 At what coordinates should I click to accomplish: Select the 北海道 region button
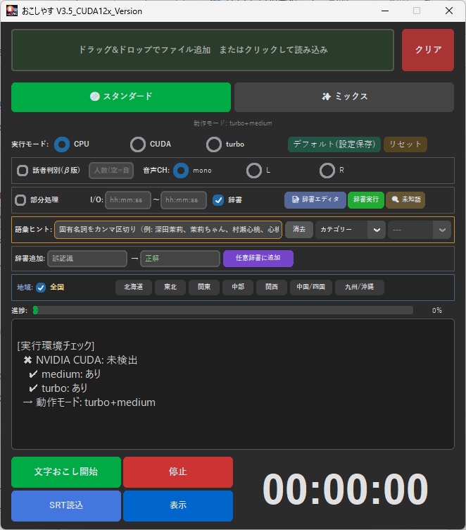coord(133,288)
